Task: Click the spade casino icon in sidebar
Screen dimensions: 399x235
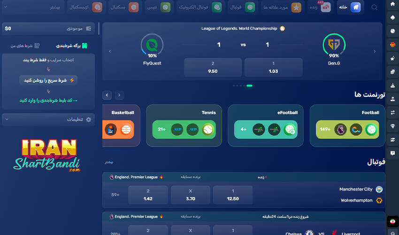Action: point(392,17)
